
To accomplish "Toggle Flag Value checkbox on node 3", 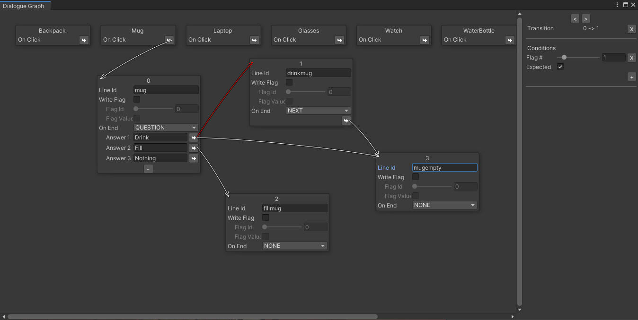I will tap(416, 196).
